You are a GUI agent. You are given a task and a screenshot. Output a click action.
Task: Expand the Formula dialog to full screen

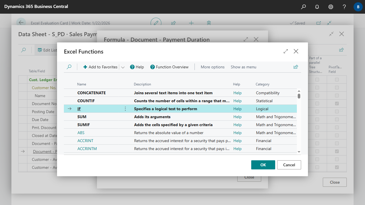(246, 39)
